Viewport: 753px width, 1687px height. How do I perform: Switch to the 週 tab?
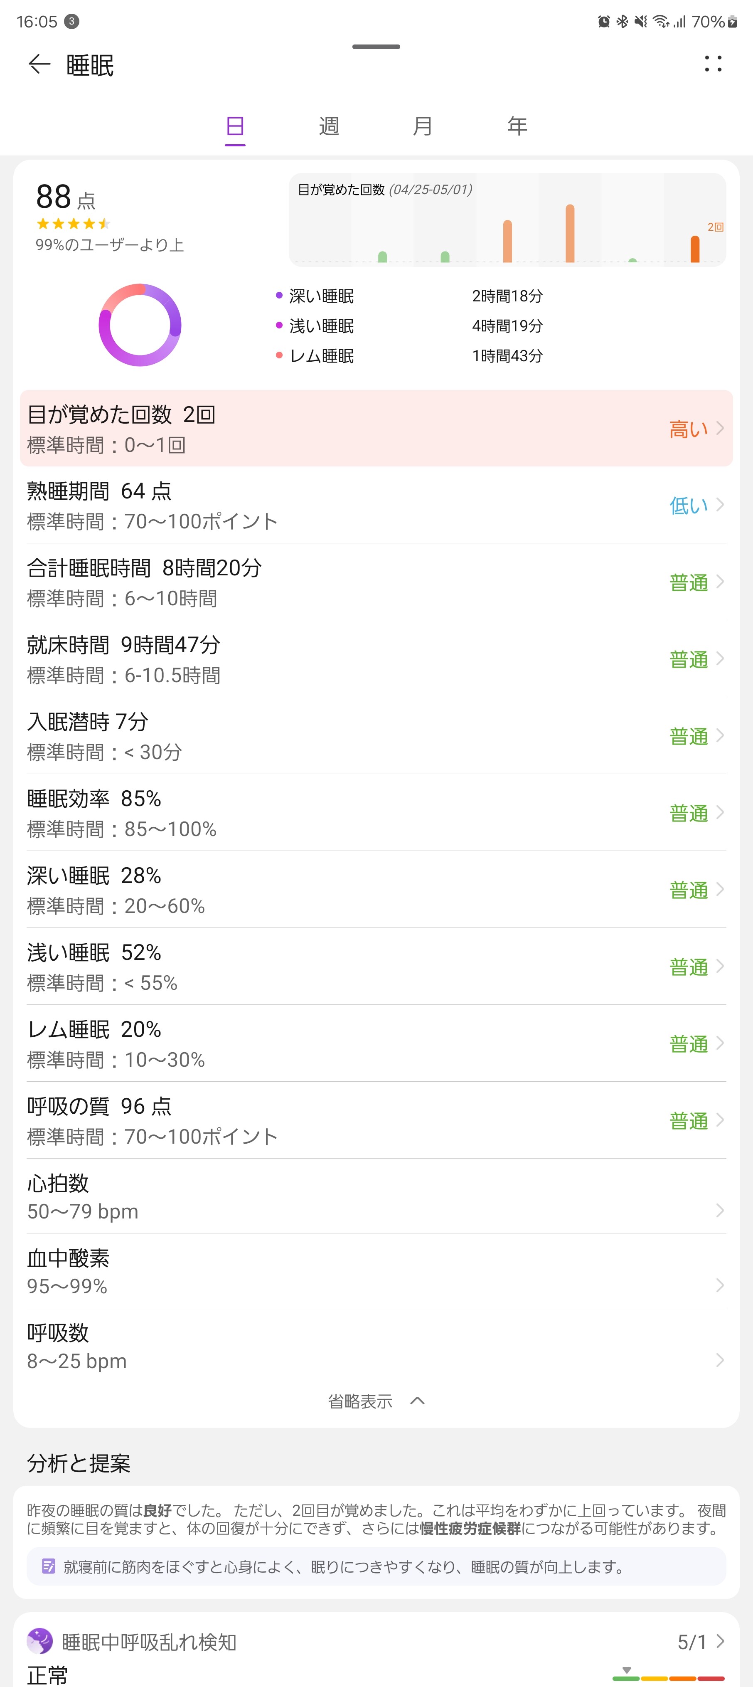(329, 126)
